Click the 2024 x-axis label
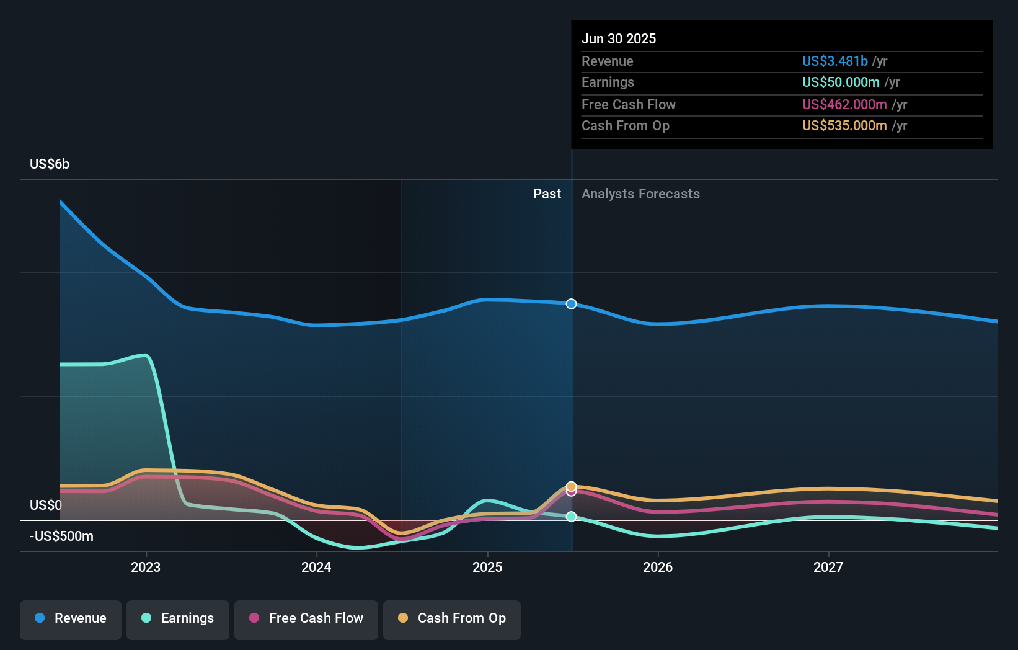Screen dimensions: 1018x650 [316, 567]
